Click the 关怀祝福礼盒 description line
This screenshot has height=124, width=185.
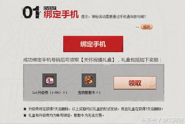coord(92,60)
